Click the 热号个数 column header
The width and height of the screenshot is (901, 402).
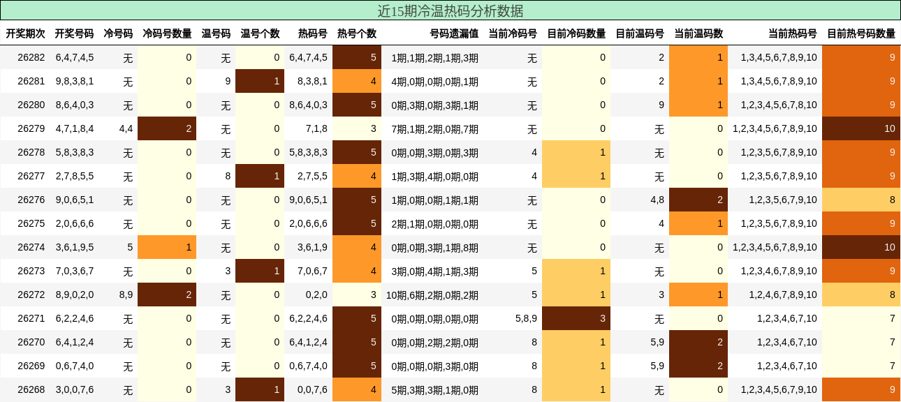click(x=357, y=33)
